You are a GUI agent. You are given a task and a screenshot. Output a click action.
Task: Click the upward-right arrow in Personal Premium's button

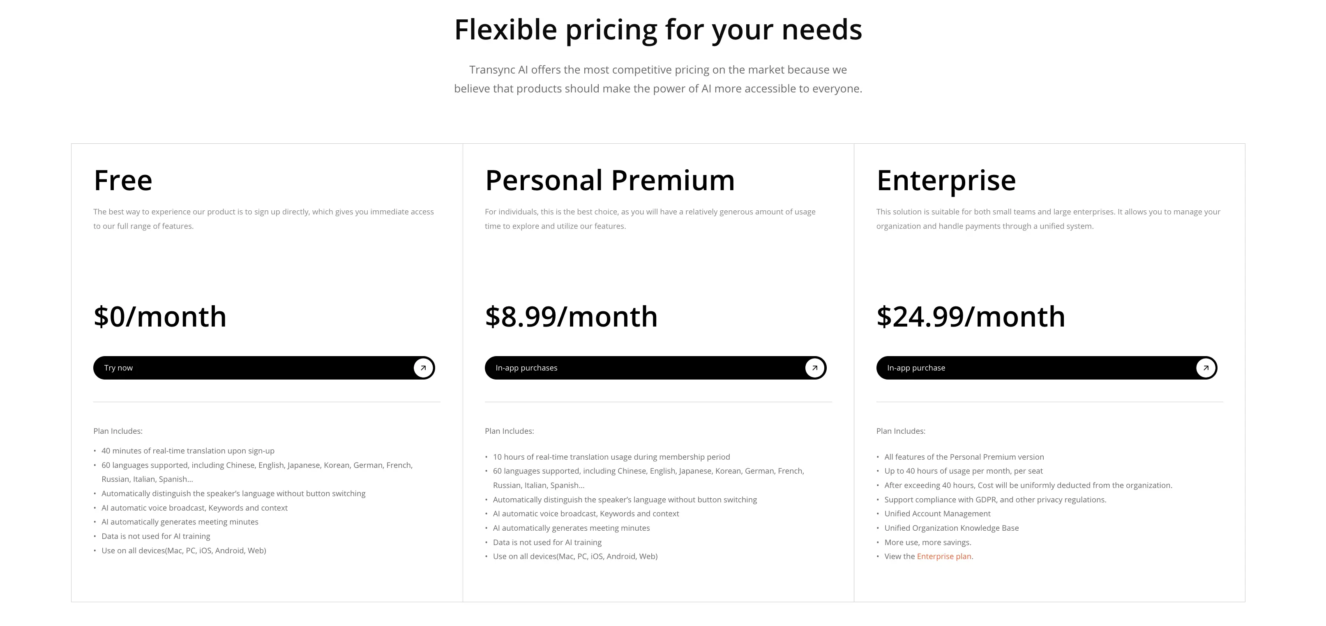[x=814, y=367]
